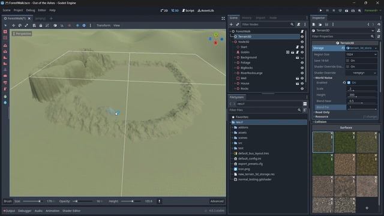The width and height of the screenshot is (384, 216).
Task: Adjust the brush Opacity slider
Action: point(83,202)
